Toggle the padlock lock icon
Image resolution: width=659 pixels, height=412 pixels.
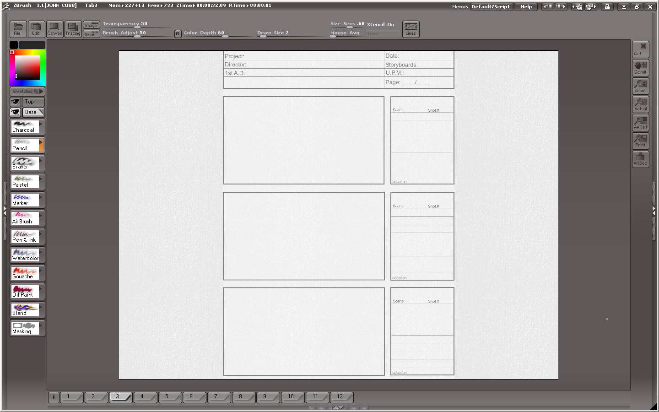pyautogui.click(x=607, y=7)
